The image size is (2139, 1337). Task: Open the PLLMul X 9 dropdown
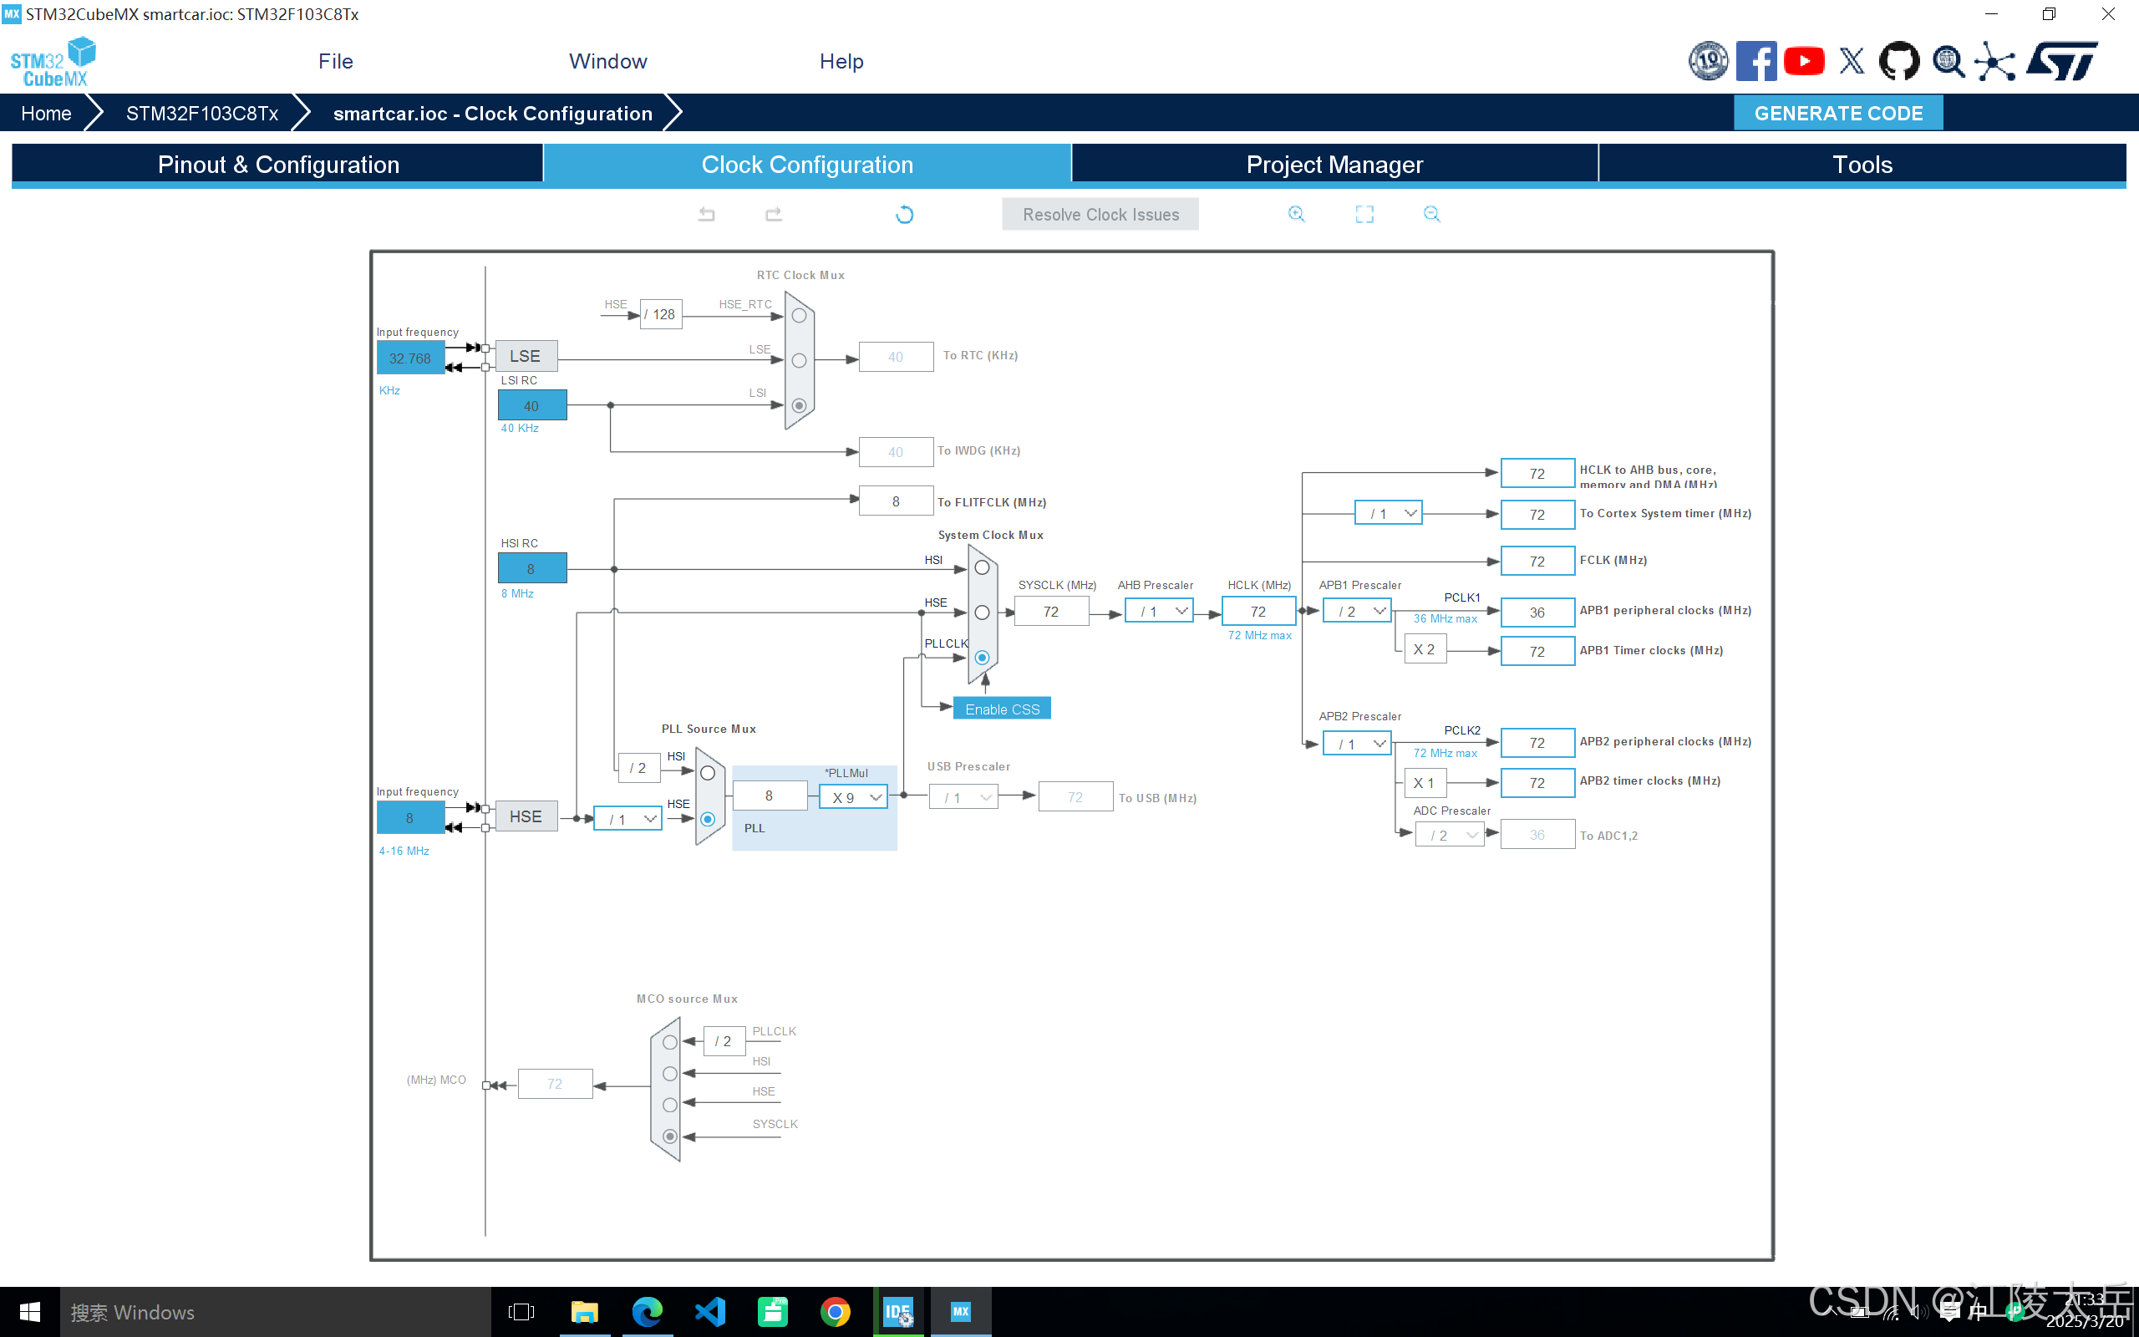pos(854,796)
